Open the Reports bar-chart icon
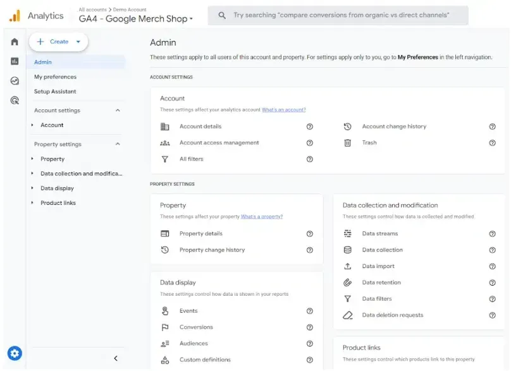 click(15, 61)
